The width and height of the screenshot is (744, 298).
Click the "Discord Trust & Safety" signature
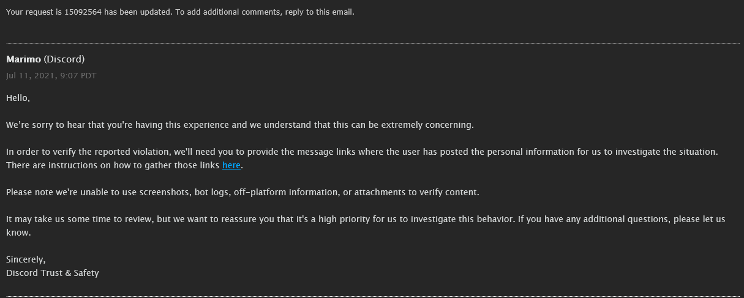pyautogui.click(x=53, y=273)
